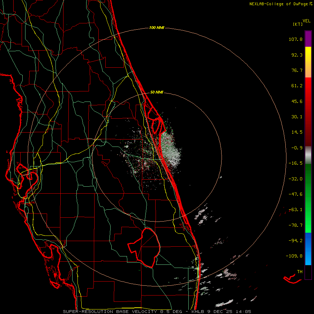
Task: Select the -63.1 scale value
Action: click(x=296, y=210)
